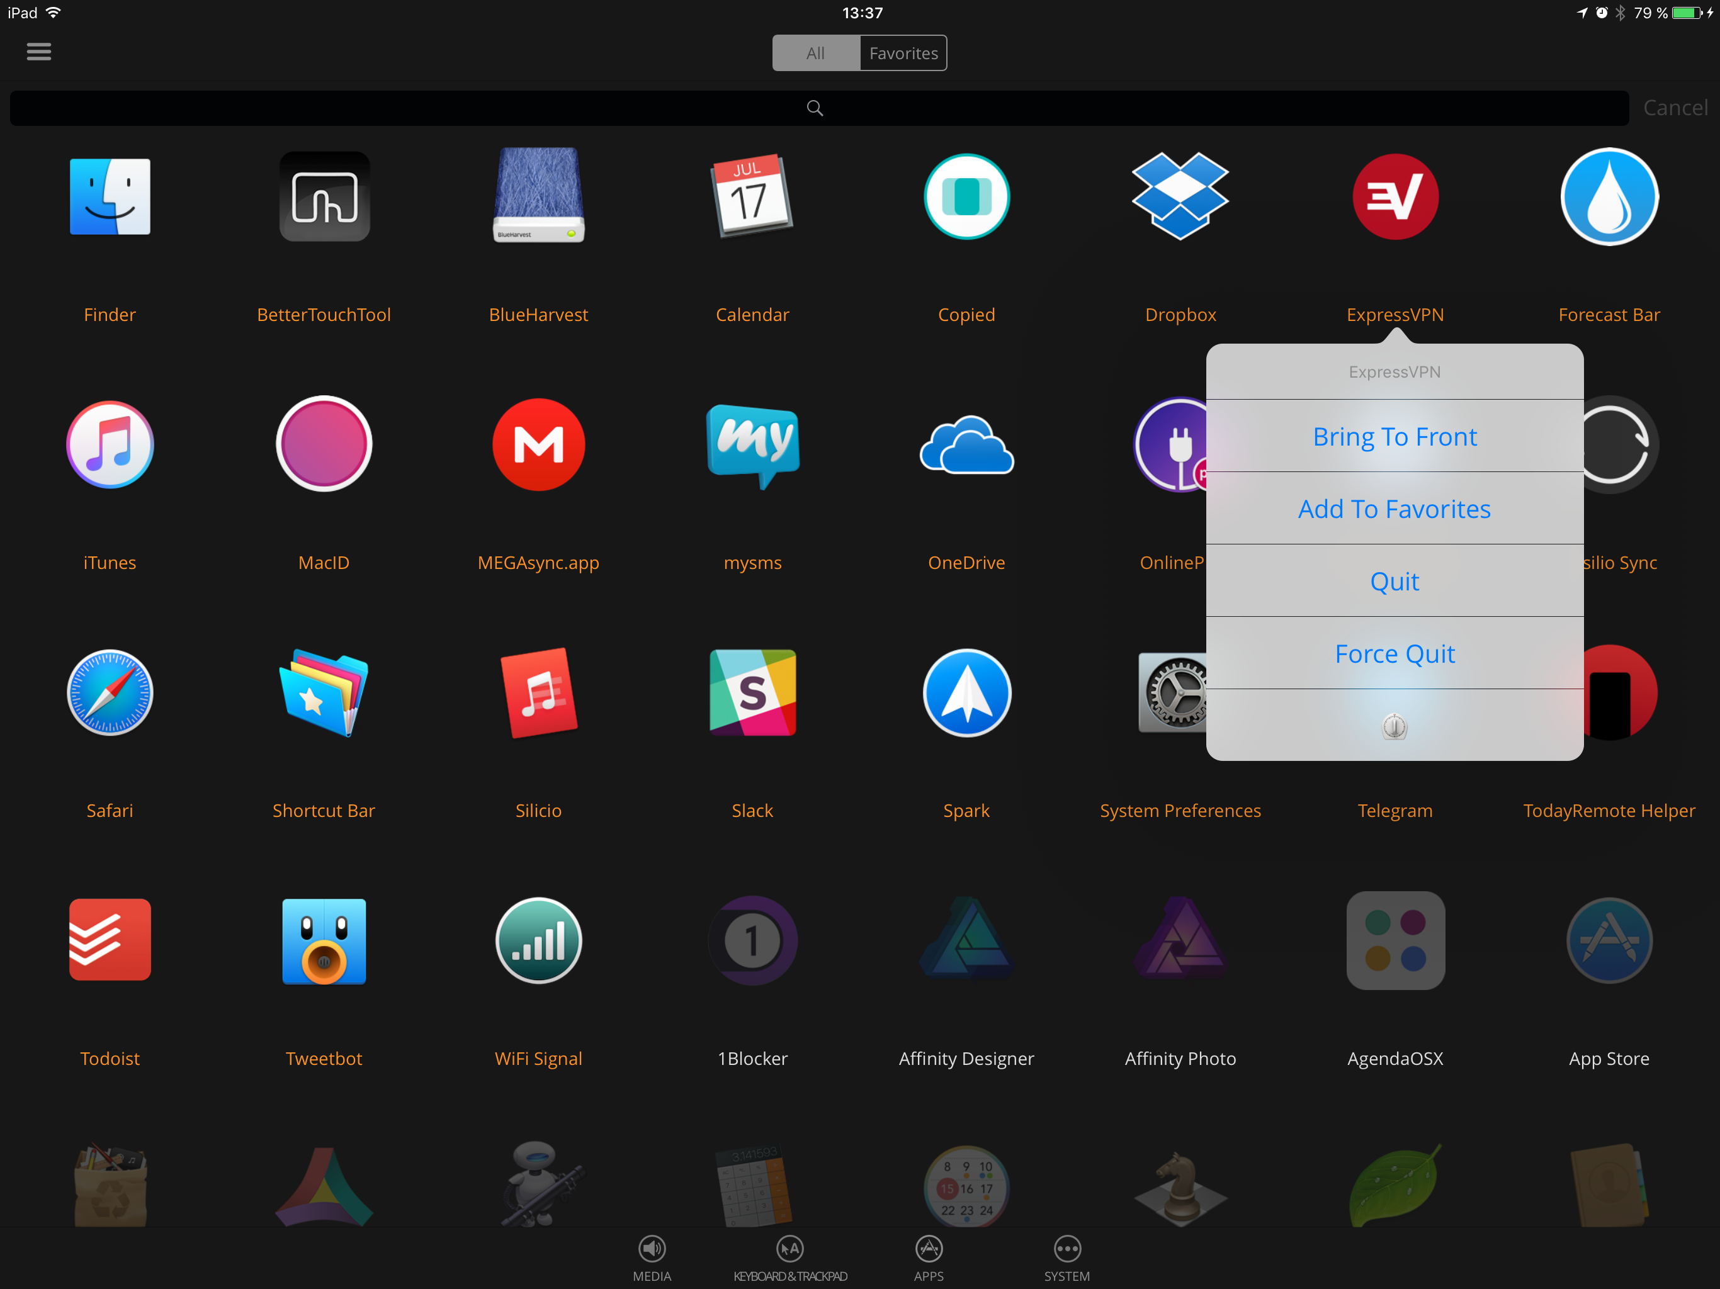Launch BetterTouchTool icon

tap(324, 197)
